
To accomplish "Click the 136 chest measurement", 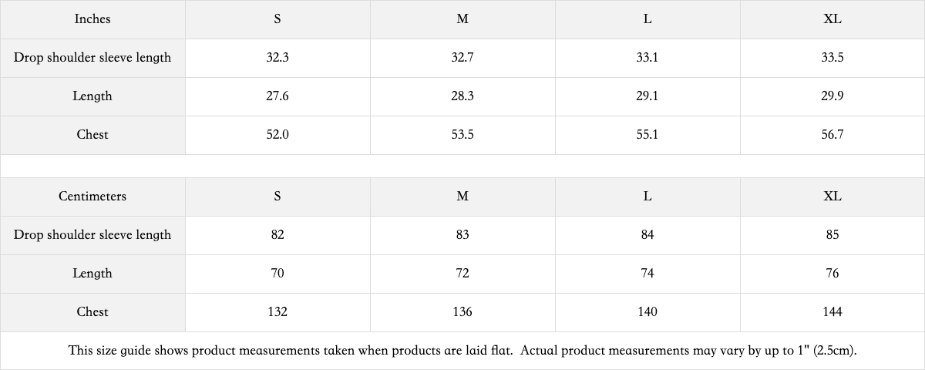I will tap(462, 312).
